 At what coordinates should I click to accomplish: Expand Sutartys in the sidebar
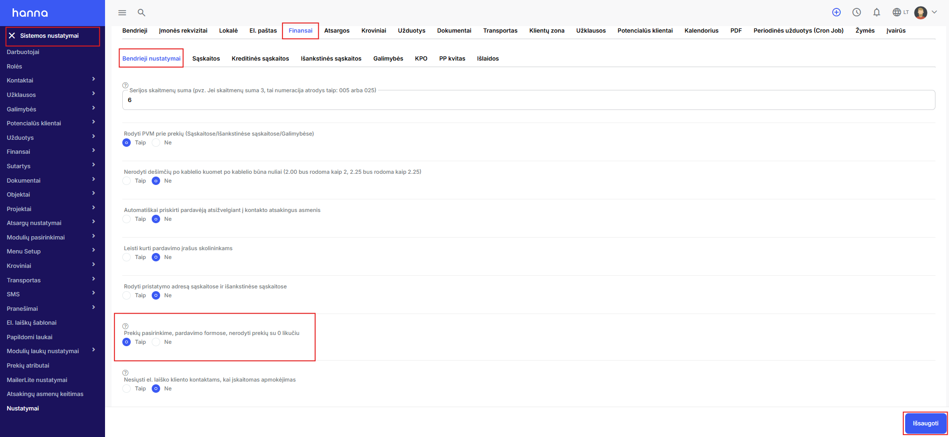pyautogui.click(x=94, y=165)
